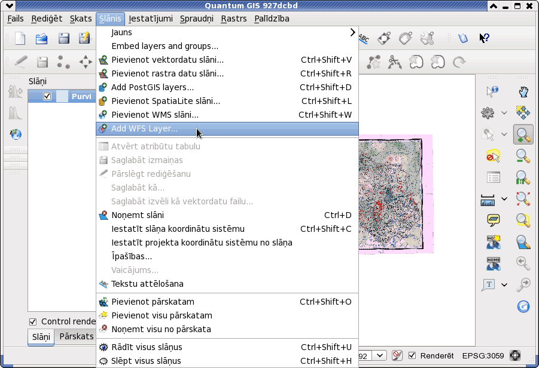The height and width of the screenshot is (368, 539).
Task: Choose Noņemt slāni menu entry
Action: click(x=227, y=215)
